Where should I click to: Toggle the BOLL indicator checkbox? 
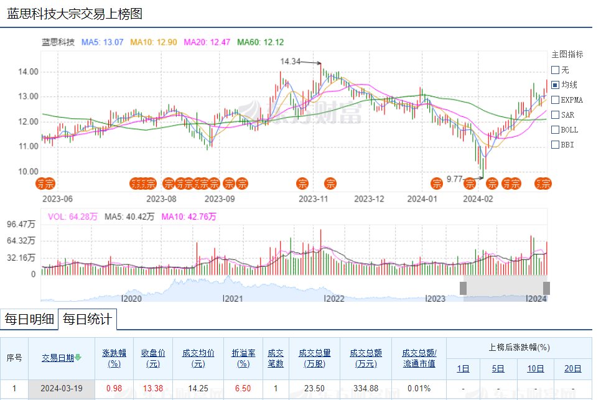556,129
